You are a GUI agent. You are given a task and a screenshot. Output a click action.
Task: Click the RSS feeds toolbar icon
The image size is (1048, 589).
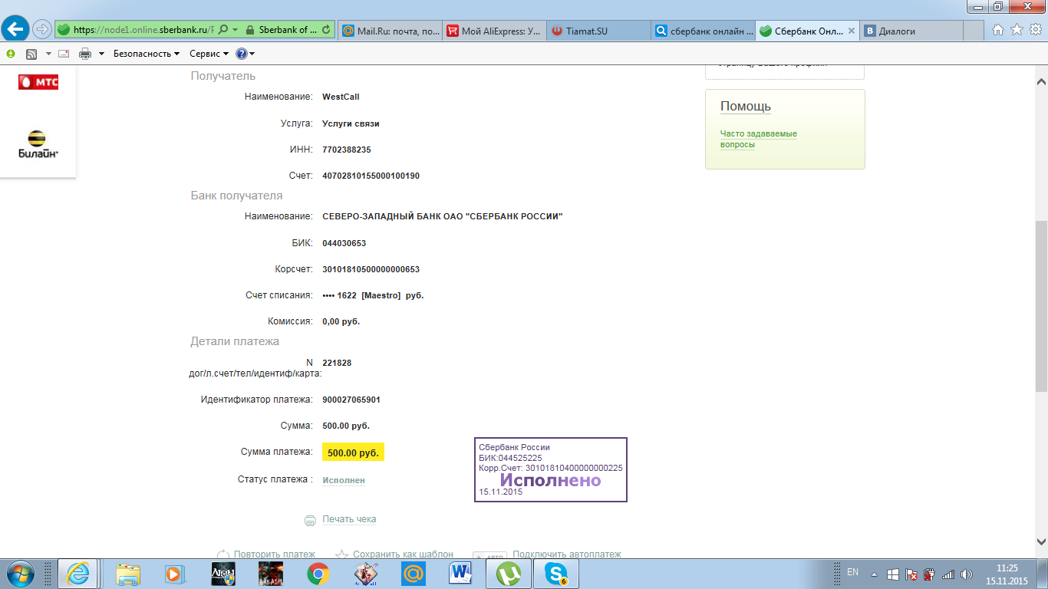pyautogui.click(x=31, y=54)
